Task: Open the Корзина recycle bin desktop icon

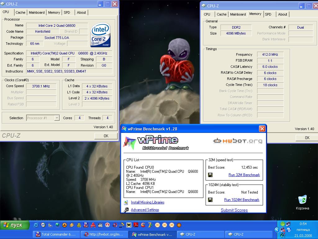Action: coord(302,203)
